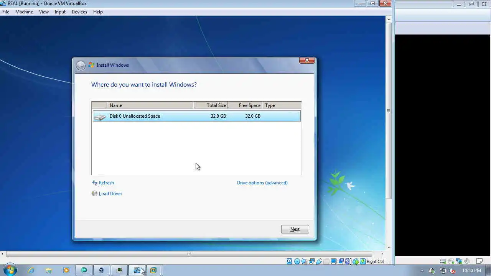Open the View menu

[x=44, y=12]
